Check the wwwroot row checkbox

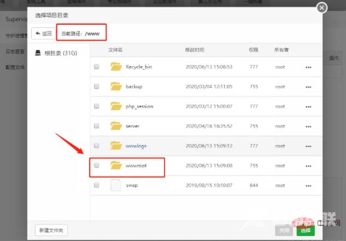pyautogui.click(x=97, y=165)
